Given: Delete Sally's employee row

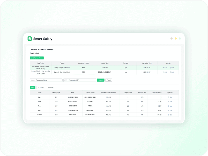Looking at the screenshot, I should [x=170, y=97].
